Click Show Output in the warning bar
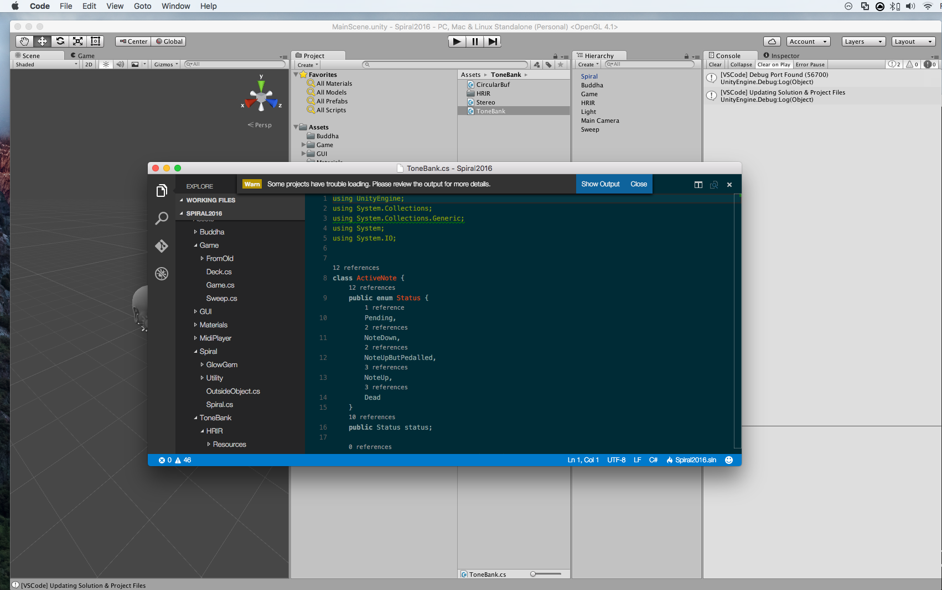 600,184
